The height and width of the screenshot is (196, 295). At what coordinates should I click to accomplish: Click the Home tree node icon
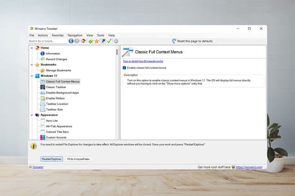[37, 48]
